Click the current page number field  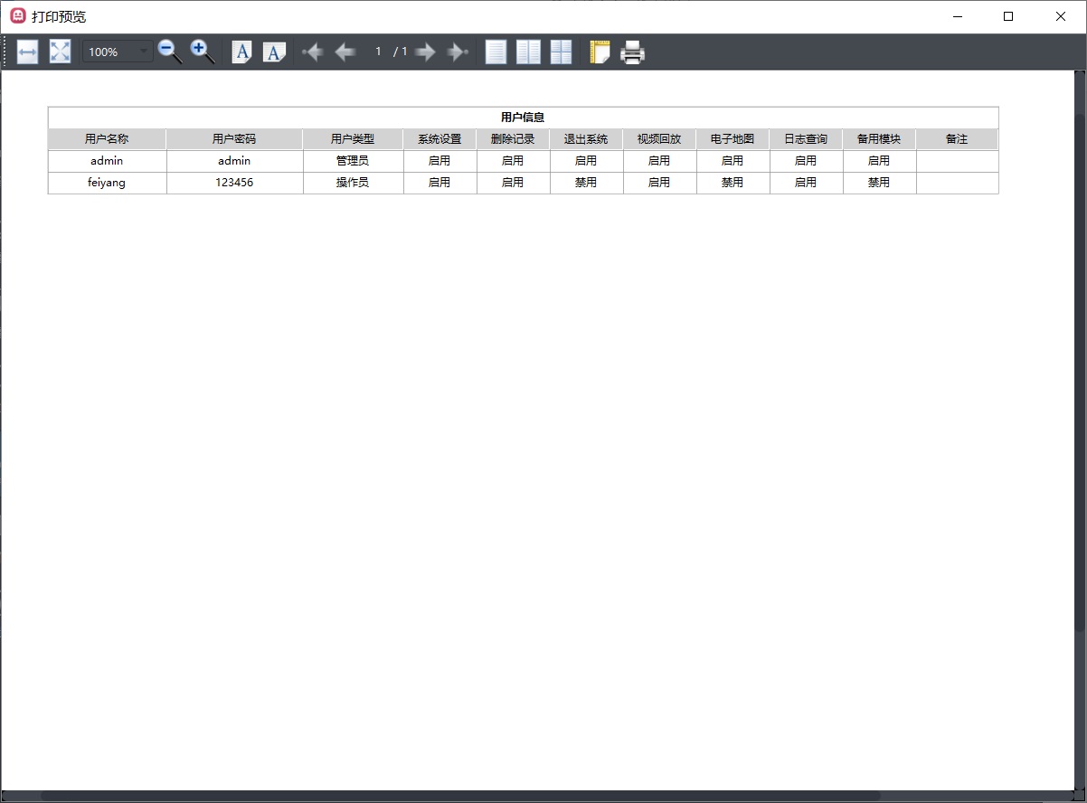point(378,52)
